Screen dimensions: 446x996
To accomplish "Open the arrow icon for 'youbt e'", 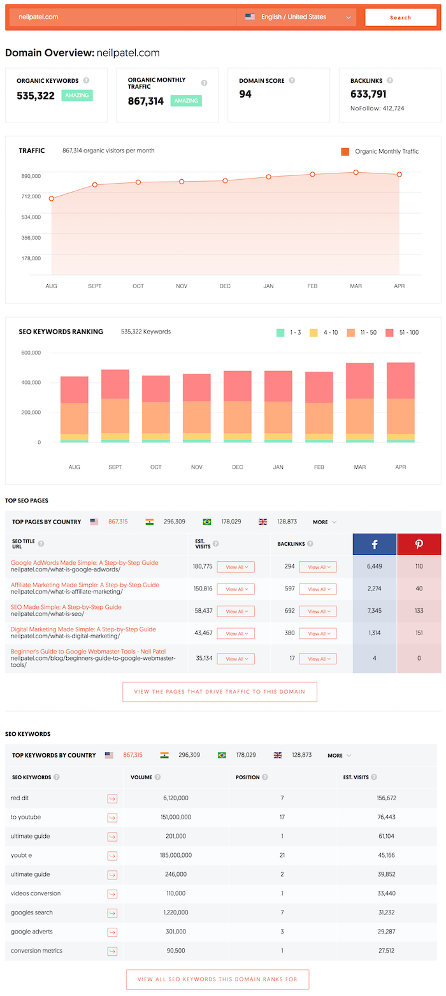I will [112, 856].
